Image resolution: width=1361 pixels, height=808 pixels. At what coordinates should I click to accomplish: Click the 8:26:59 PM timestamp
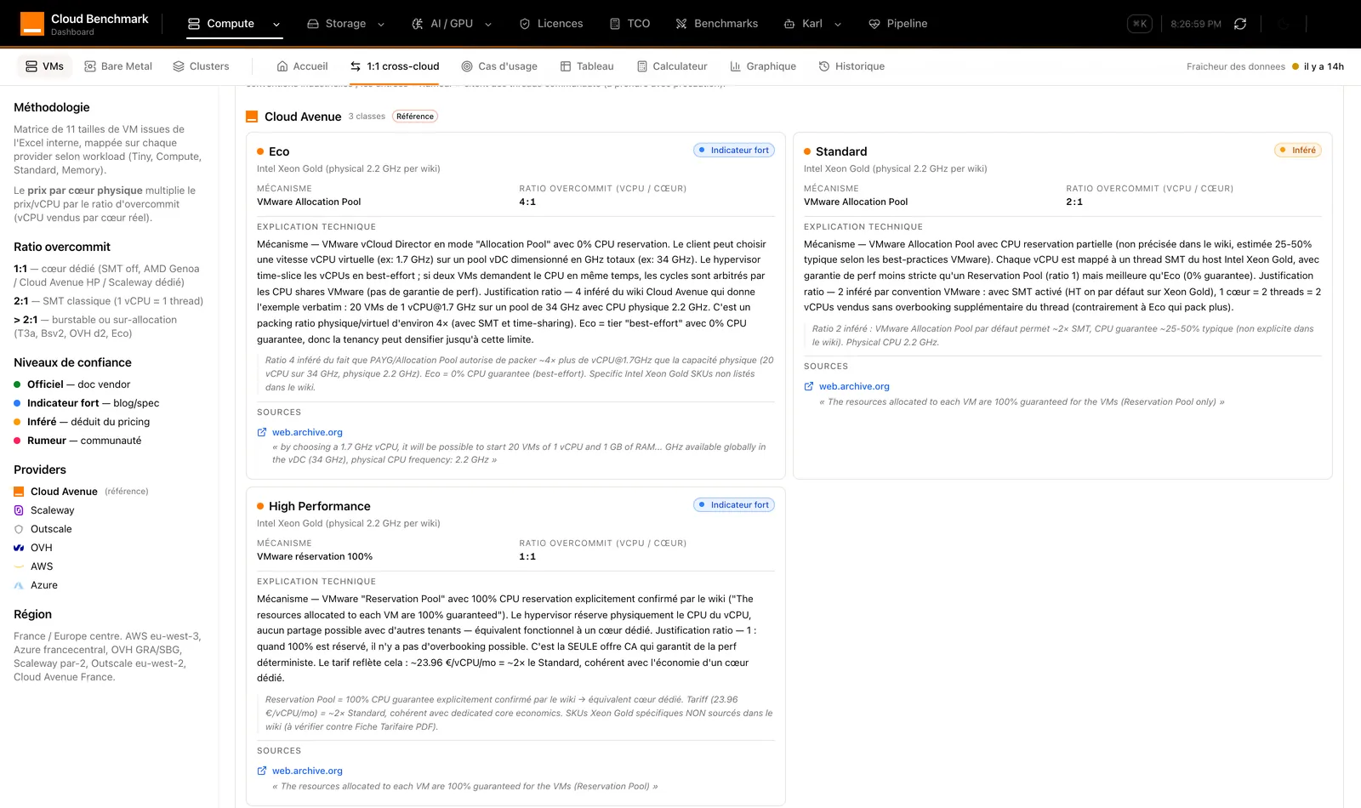coord(1196,24)
